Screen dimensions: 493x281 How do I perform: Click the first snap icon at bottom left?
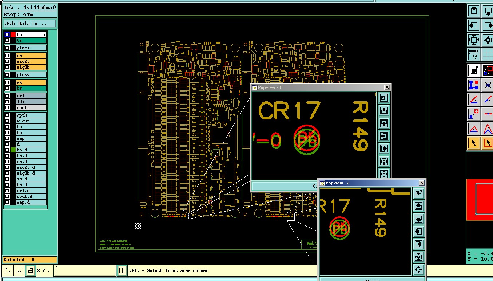tap(7, 270)
